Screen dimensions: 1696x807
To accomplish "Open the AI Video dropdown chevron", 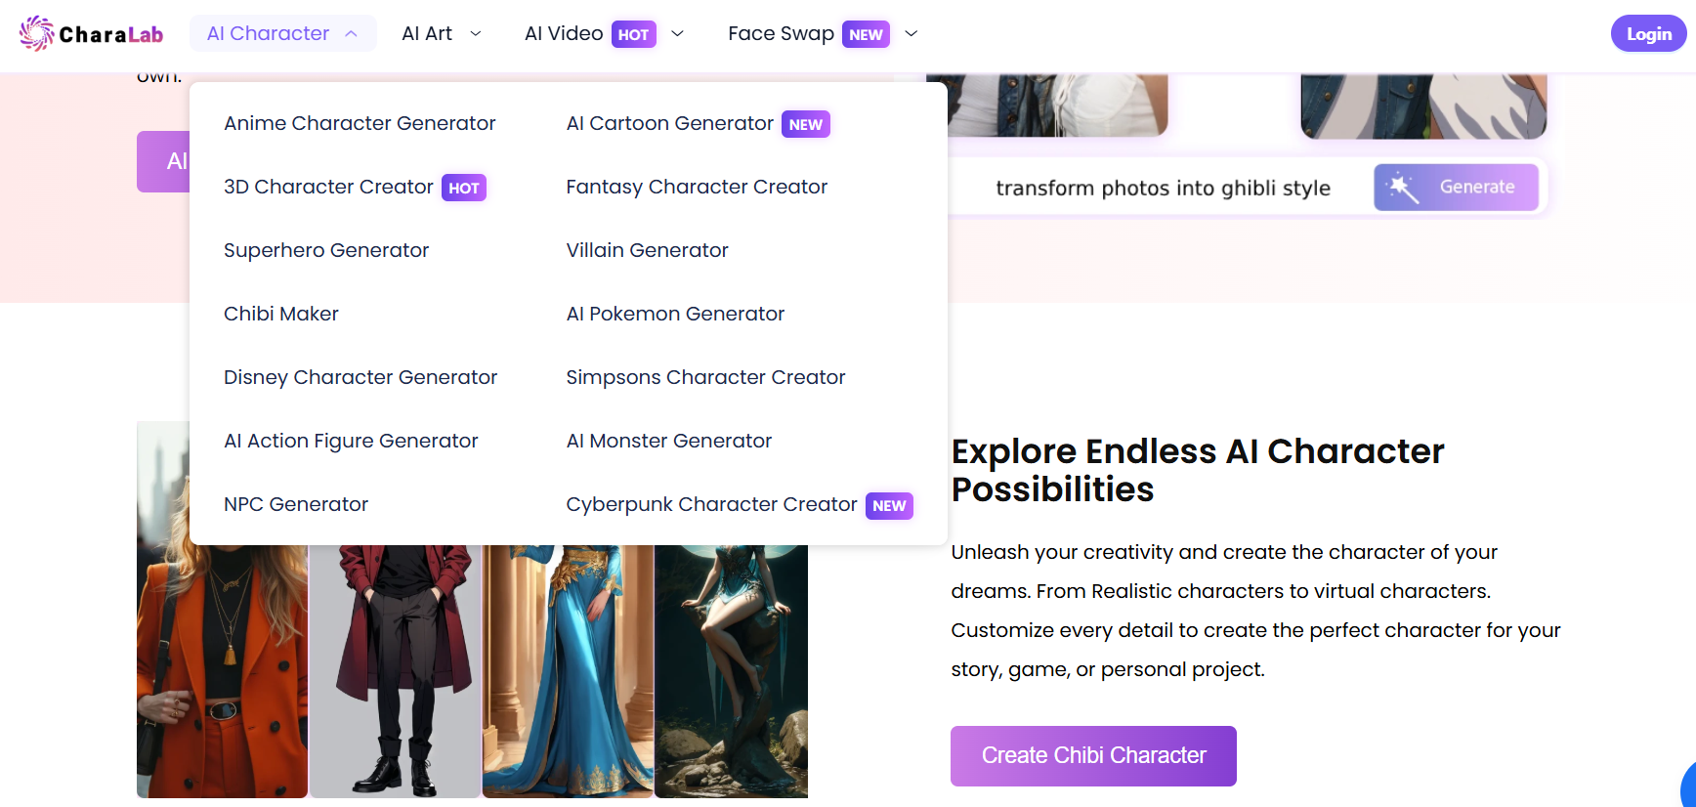I will [x=678, y=34].
